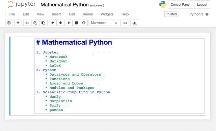This screenshot has height=131, width=216.
Task: Click the '* Notebook' line
Action: 56,57
